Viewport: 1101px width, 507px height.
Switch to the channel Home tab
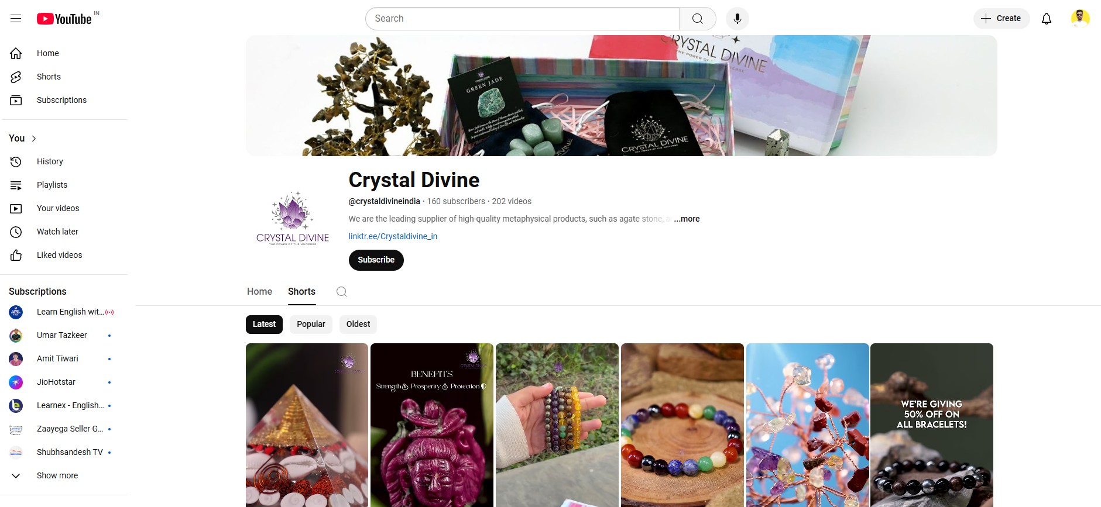[x=259, y=292]
